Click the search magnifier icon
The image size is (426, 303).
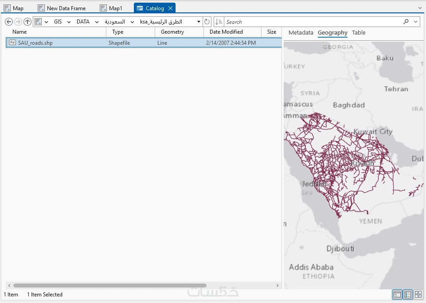click(406, 22)
